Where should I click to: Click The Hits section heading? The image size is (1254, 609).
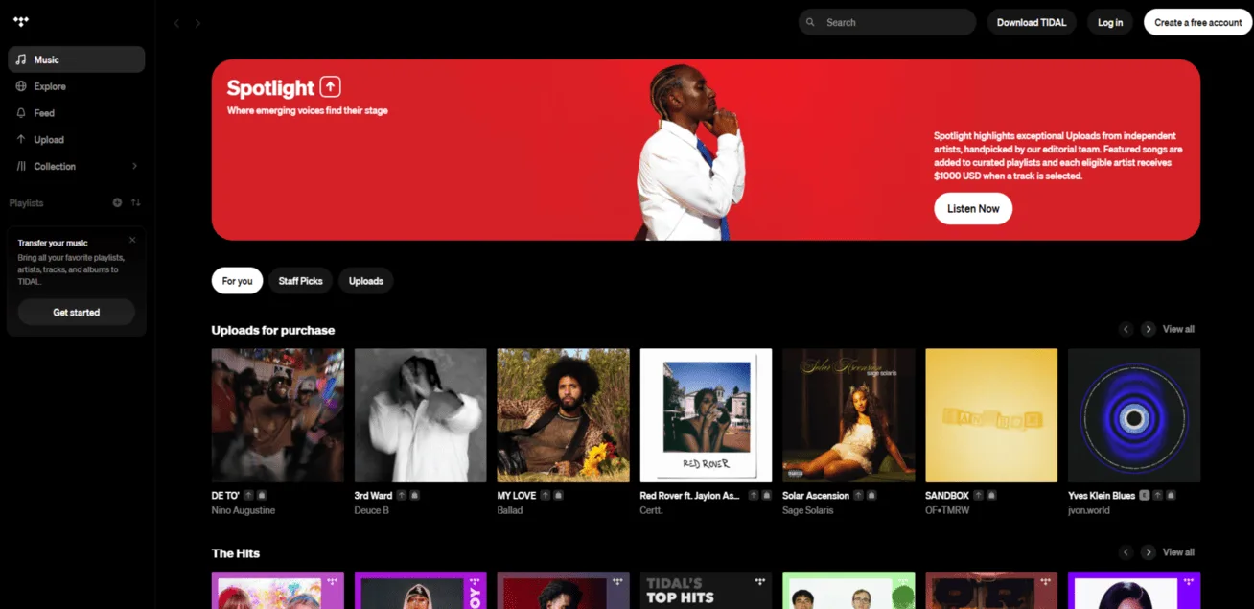click(236, 553)
